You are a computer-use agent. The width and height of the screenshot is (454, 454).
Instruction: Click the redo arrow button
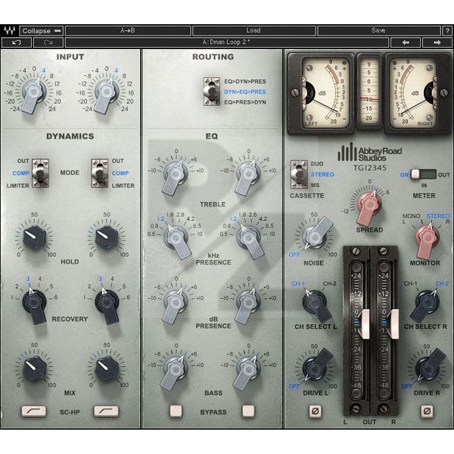(48, 42)
